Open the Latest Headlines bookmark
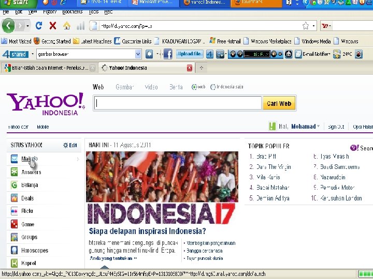 point(92,41)
